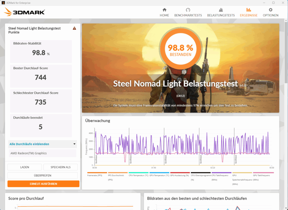The height and width of the screenshot is (210, 288).
Task: Click the dropdown arrow for Durchläufe selection
Action: click(x=74, y=144)
